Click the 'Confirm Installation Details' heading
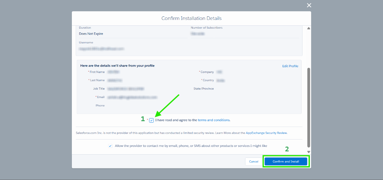 [x=191, y=18]
